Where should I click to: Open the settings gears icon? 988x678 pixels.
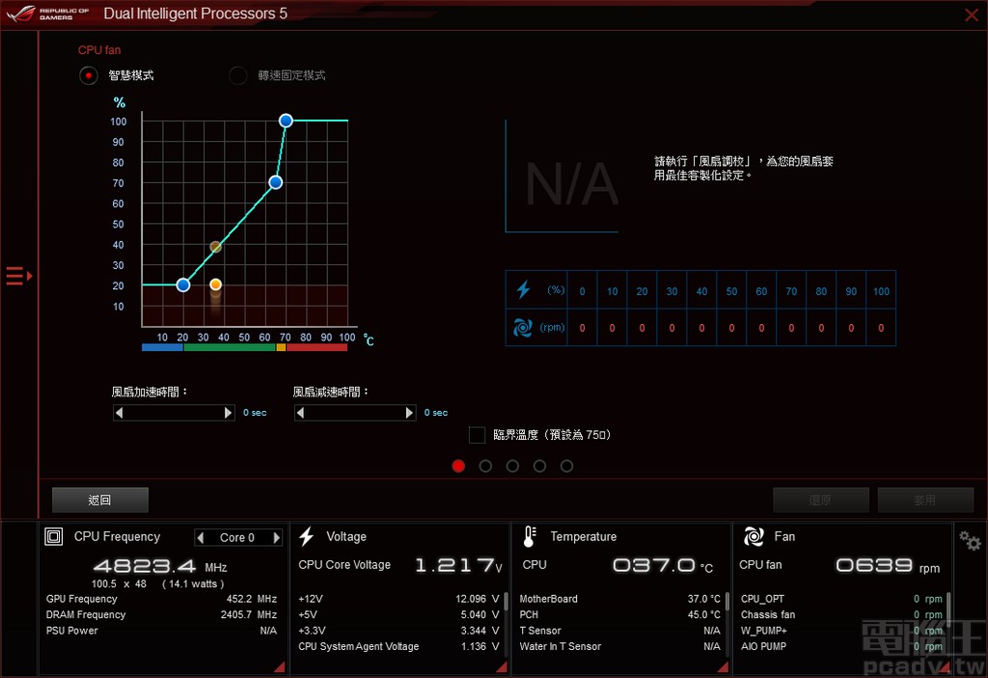[x=970, y=541]
